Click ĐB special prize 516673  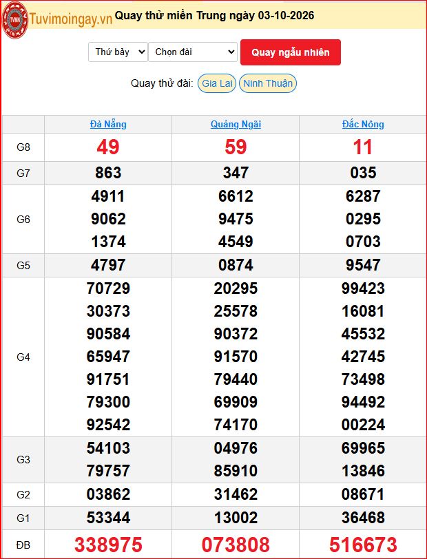point(363,545)
